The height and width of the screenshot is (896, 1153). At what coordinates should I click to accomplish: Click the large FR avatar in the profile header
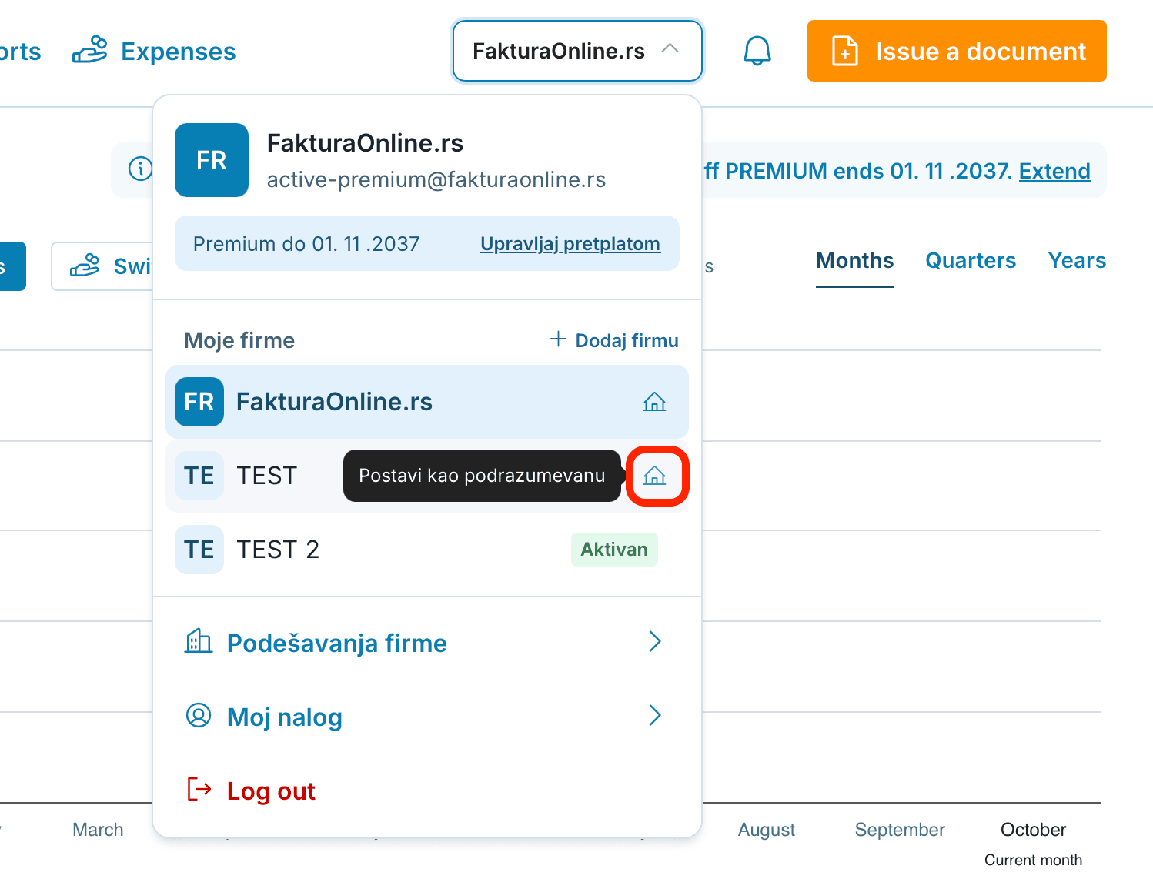(x=212, y=160)
